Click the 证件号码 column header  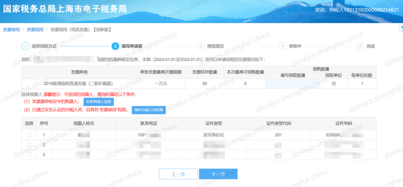pos(344,123)
